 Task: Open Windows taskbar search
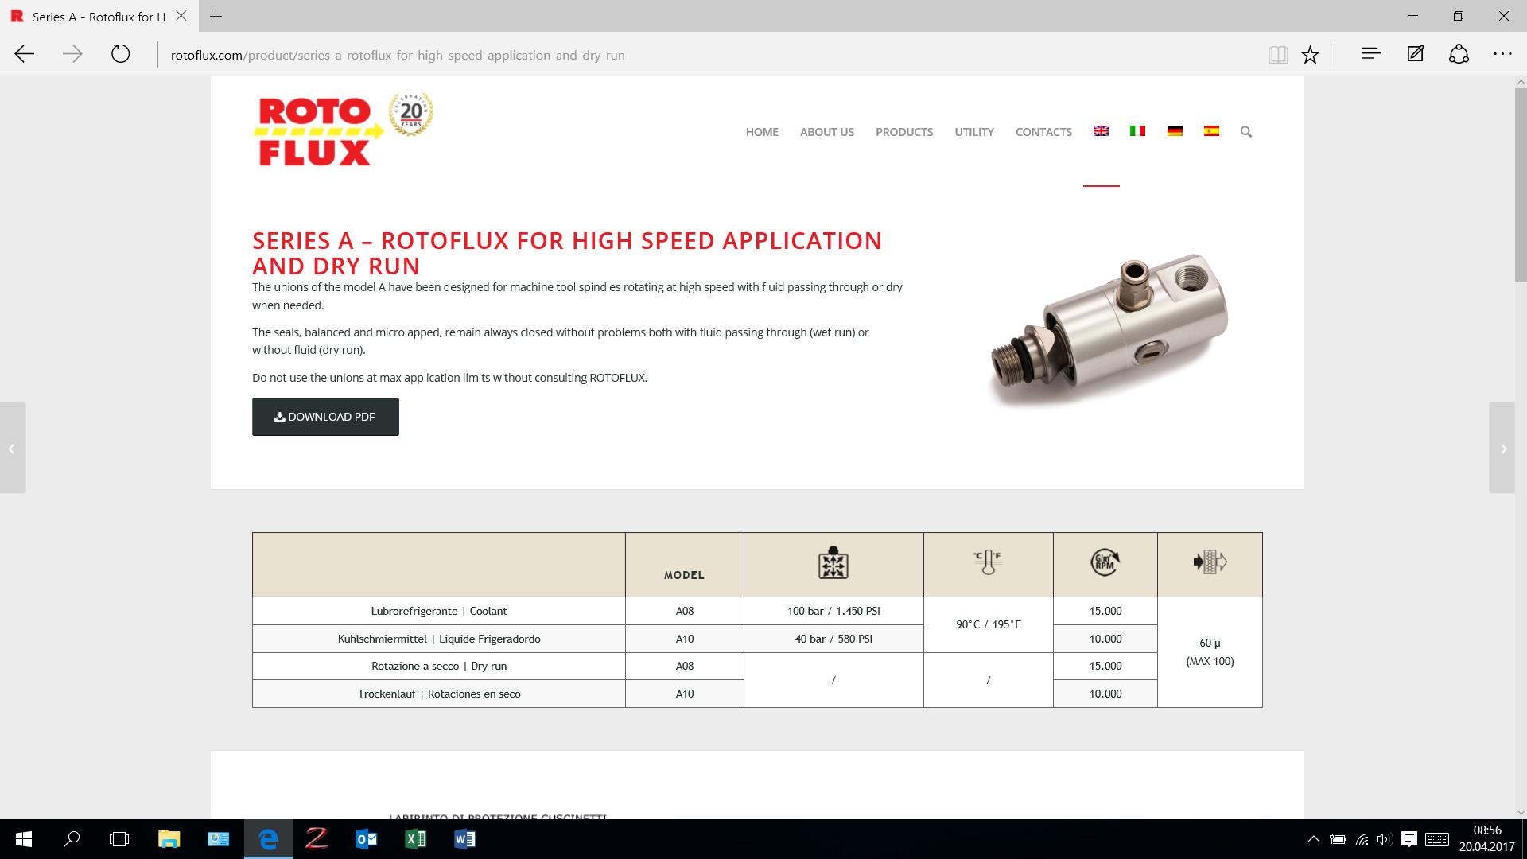click(72, 839)
